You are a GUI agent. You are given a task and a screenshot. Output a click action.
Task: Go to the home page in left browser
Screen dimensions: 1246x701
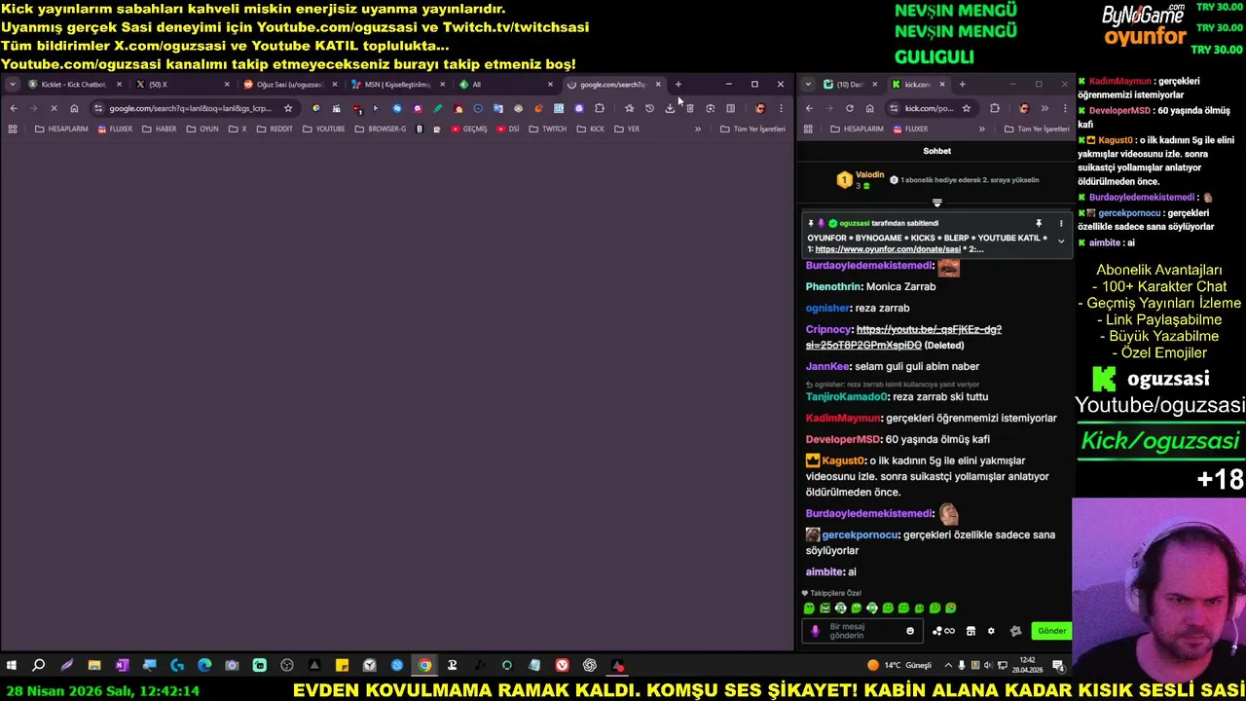pos(74,108)
